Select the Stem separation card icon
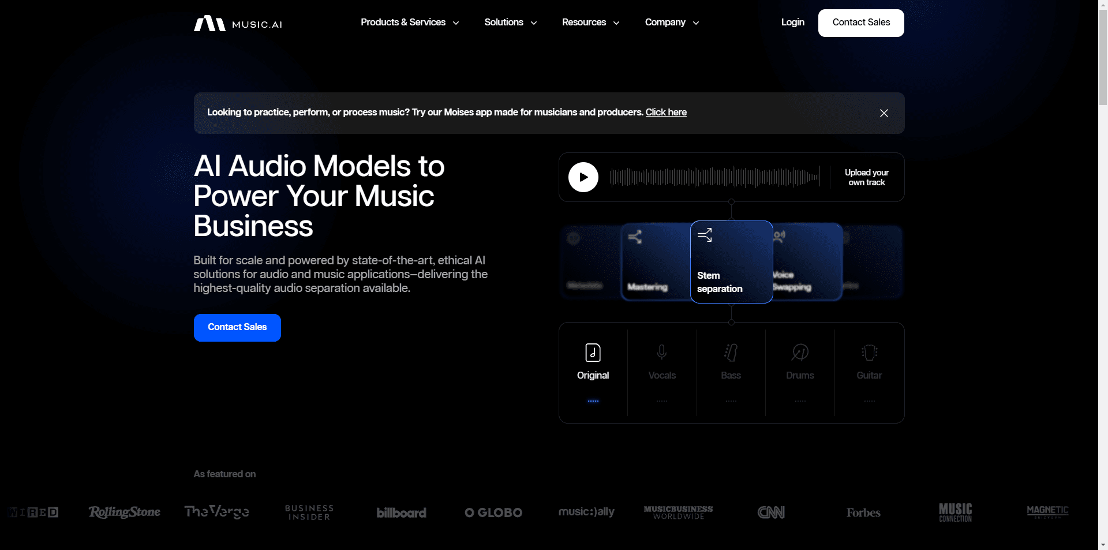 705,235
